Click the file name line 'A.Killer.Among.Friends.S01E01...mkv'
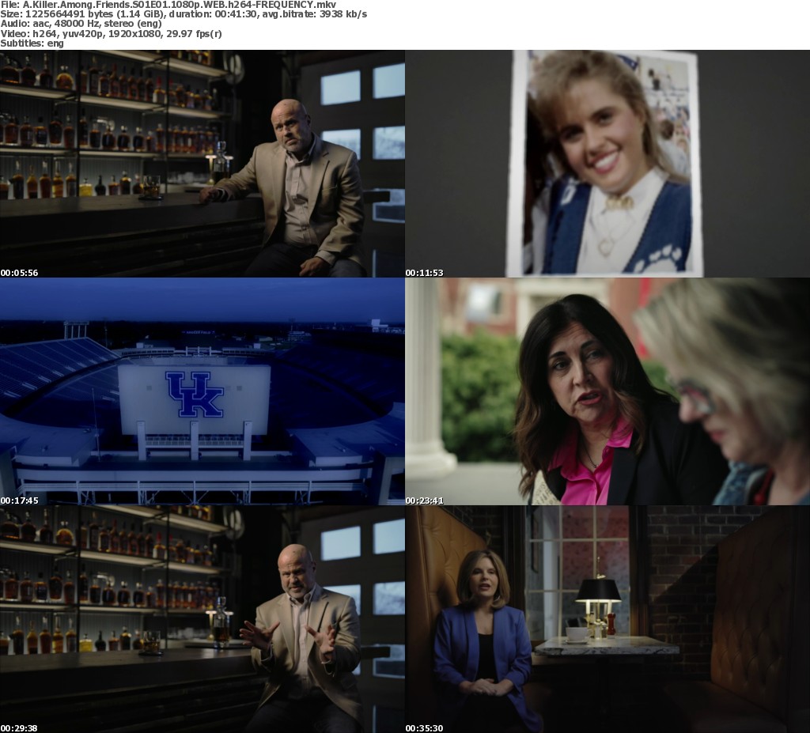Viewport: 810px width, 733px height. coord(168,5)
